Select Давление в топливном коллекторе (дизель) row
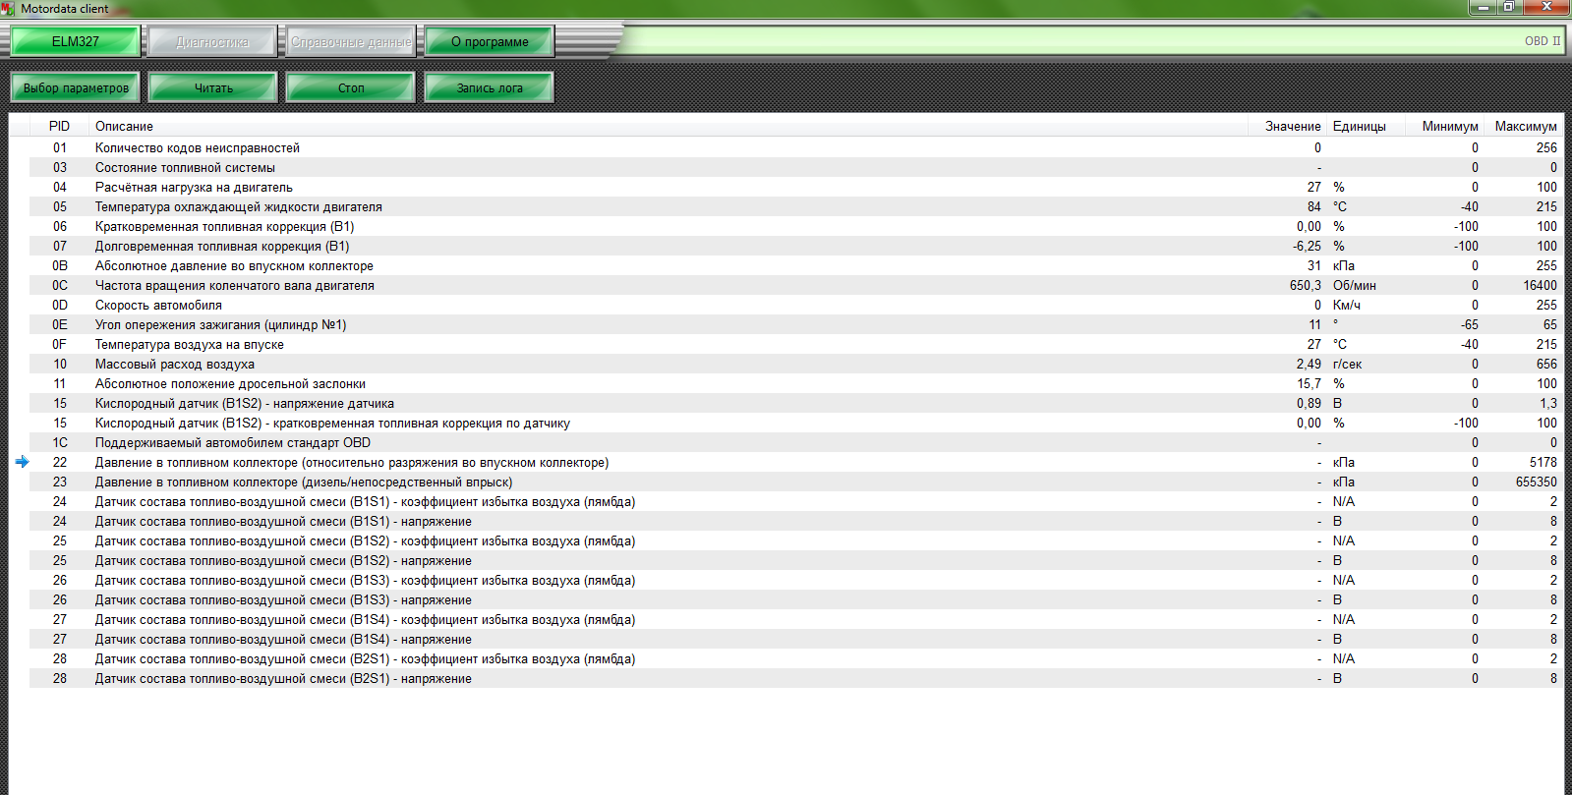The height and width of the screenshot is (795, 1572). tap(796, 482)
